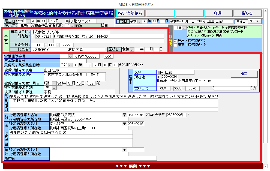The width and height of the screenshot is (270, 171).
Task: Open the 届出日 era dropdown
Action: pos(28,21)
